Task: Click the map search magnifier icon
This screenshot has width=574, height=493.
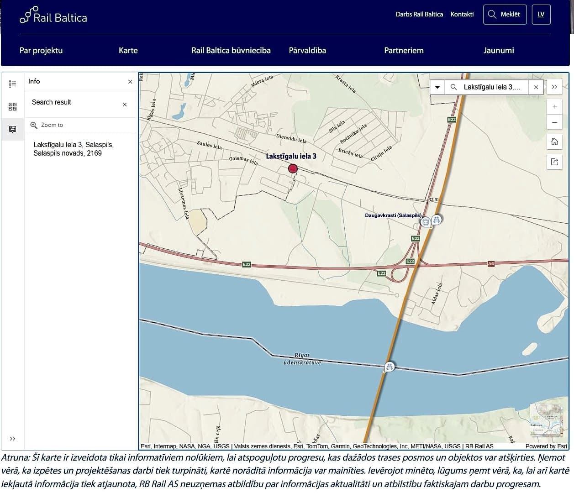Action: (453, 87)
